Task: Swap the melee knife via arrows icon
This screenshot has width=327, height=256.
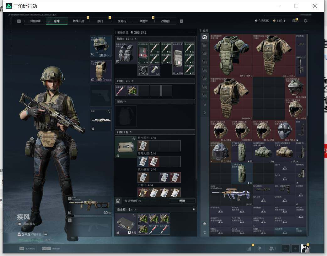Action: (x=109, y=112)
